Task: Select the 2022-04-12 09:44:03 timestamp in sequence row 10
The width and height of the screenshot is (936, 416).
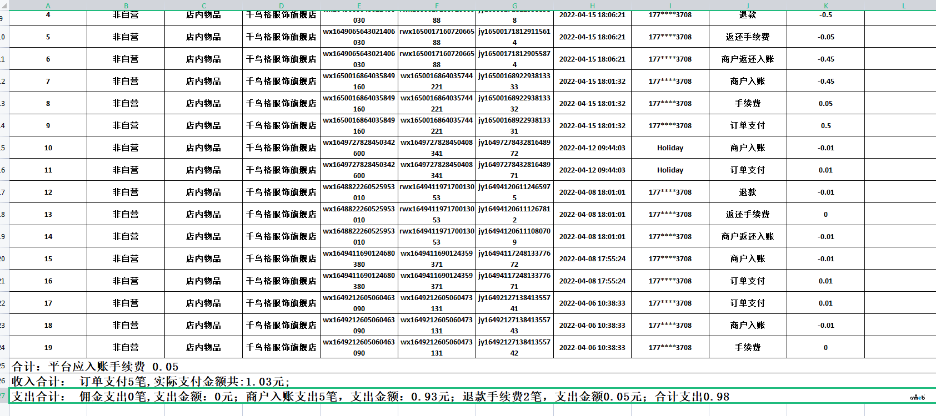Action: (592, 148)
